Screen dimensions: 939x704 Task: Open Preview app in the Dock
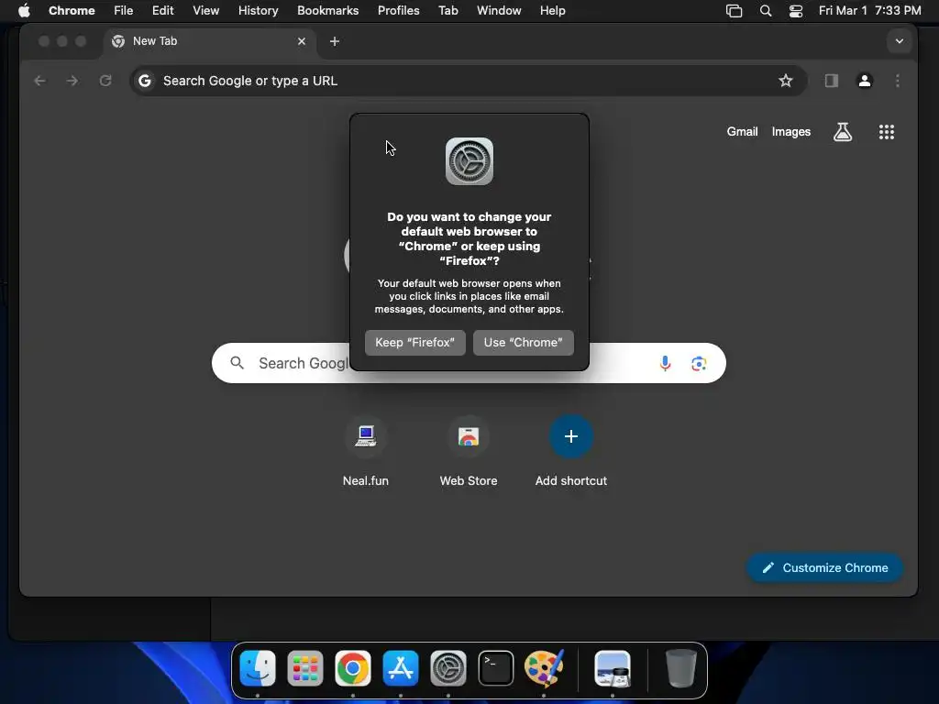pyautogui.click(x=612, y=668)
